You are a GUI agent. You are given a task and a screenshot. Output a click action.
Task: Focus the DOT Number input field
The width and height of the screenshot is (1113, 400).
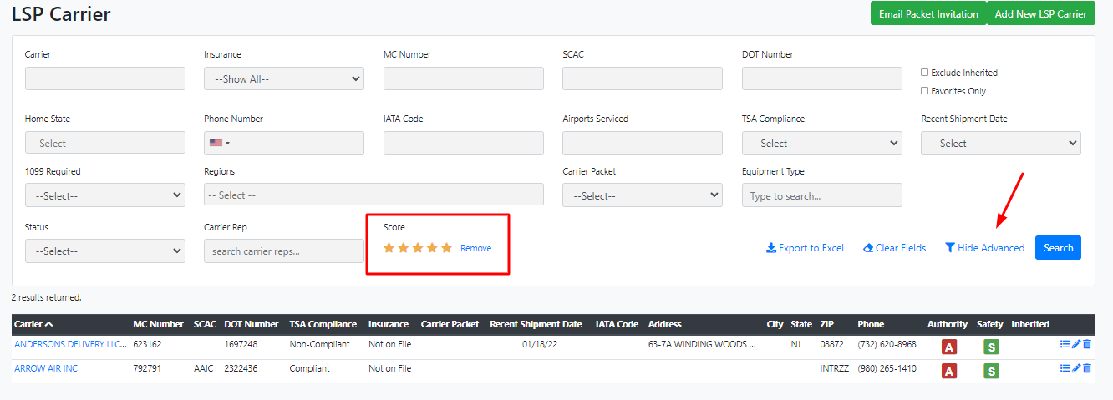[x=822, y=78]
